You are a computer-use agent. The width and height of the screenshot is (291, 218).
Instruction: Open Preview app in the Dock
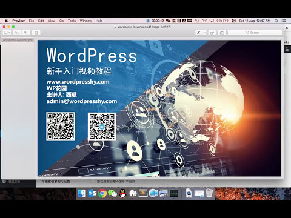tap(164, 193)
